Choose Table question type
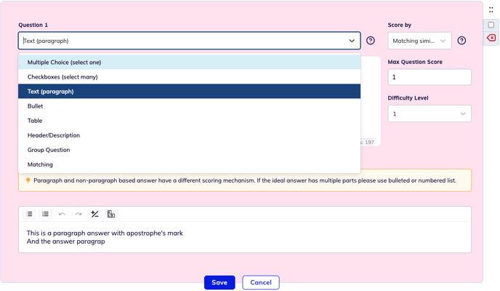 [190, 121]
